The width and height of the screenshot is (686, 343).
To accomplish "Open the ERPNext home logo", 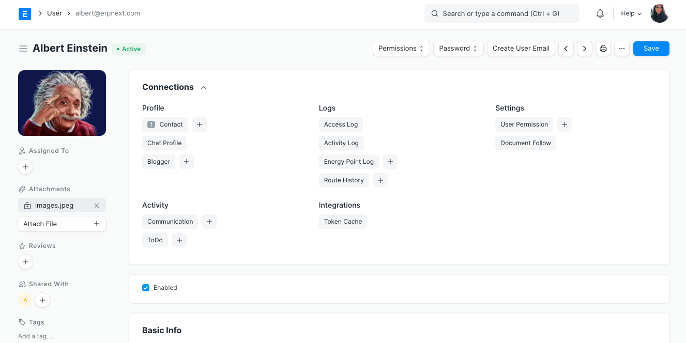I will (25, 13).
